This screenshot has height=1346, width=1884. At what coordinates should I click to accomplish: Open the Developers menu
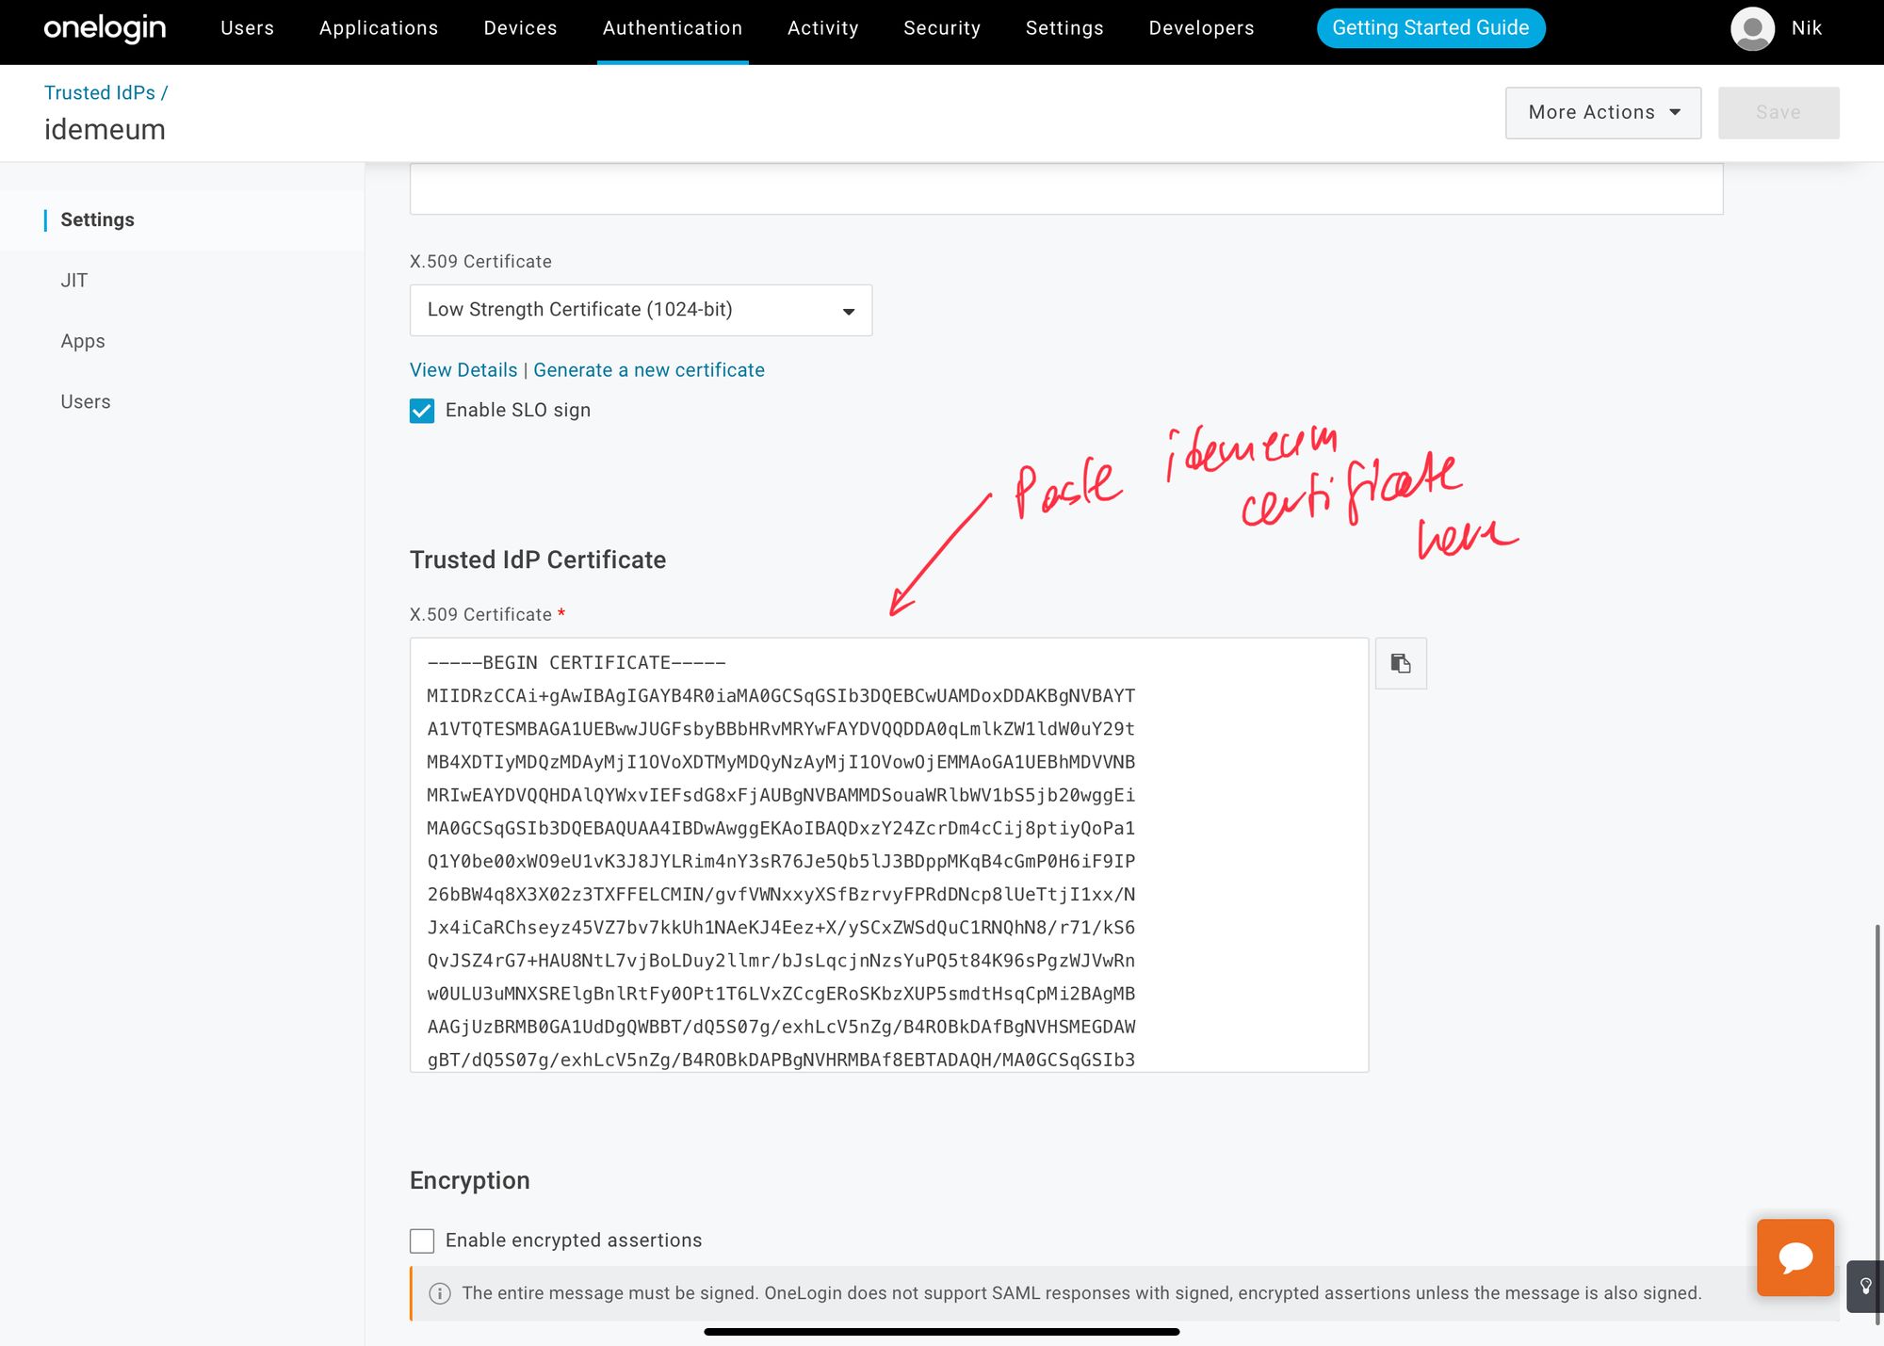click(x=1201, y=28)
